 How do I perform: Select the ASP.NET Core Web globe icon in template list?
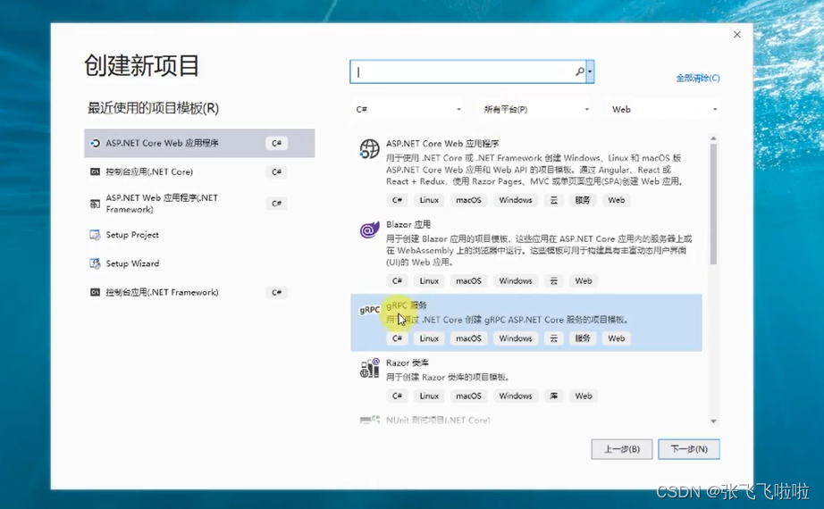point(369,148)
